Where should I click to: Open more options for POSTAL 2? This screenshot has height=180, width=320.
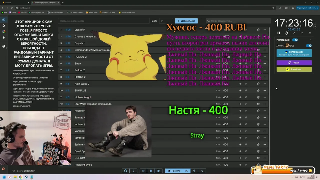pos(264,57)
